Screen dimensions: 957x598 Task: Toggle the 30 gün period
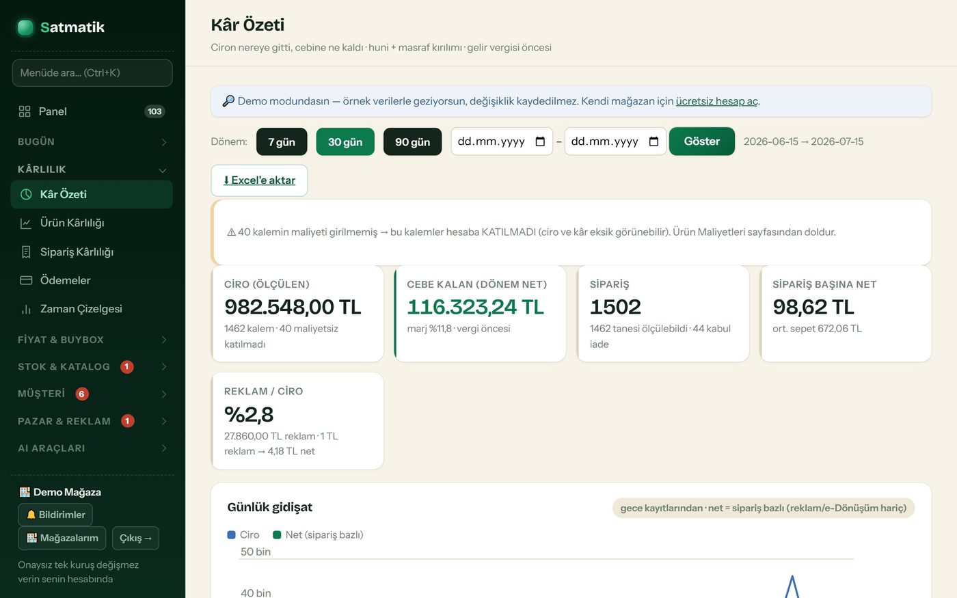click(345, 141)
